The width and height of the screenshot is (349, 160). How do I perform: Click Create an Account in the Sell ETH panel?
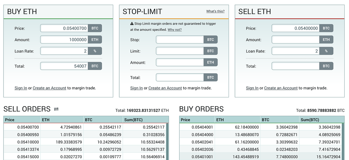point(281,88)
